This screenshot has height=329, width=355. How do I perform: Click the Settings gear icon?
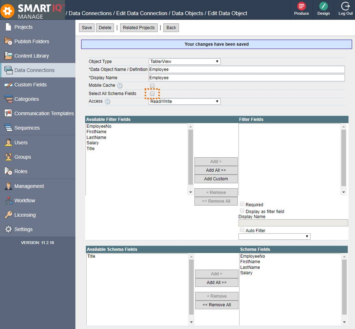[x=8, y=229]
